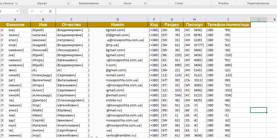This screenshot has height=138, width=277.
Task: Open the Выравнивание group dialog launcher
Action: click(x=110, y=3)
